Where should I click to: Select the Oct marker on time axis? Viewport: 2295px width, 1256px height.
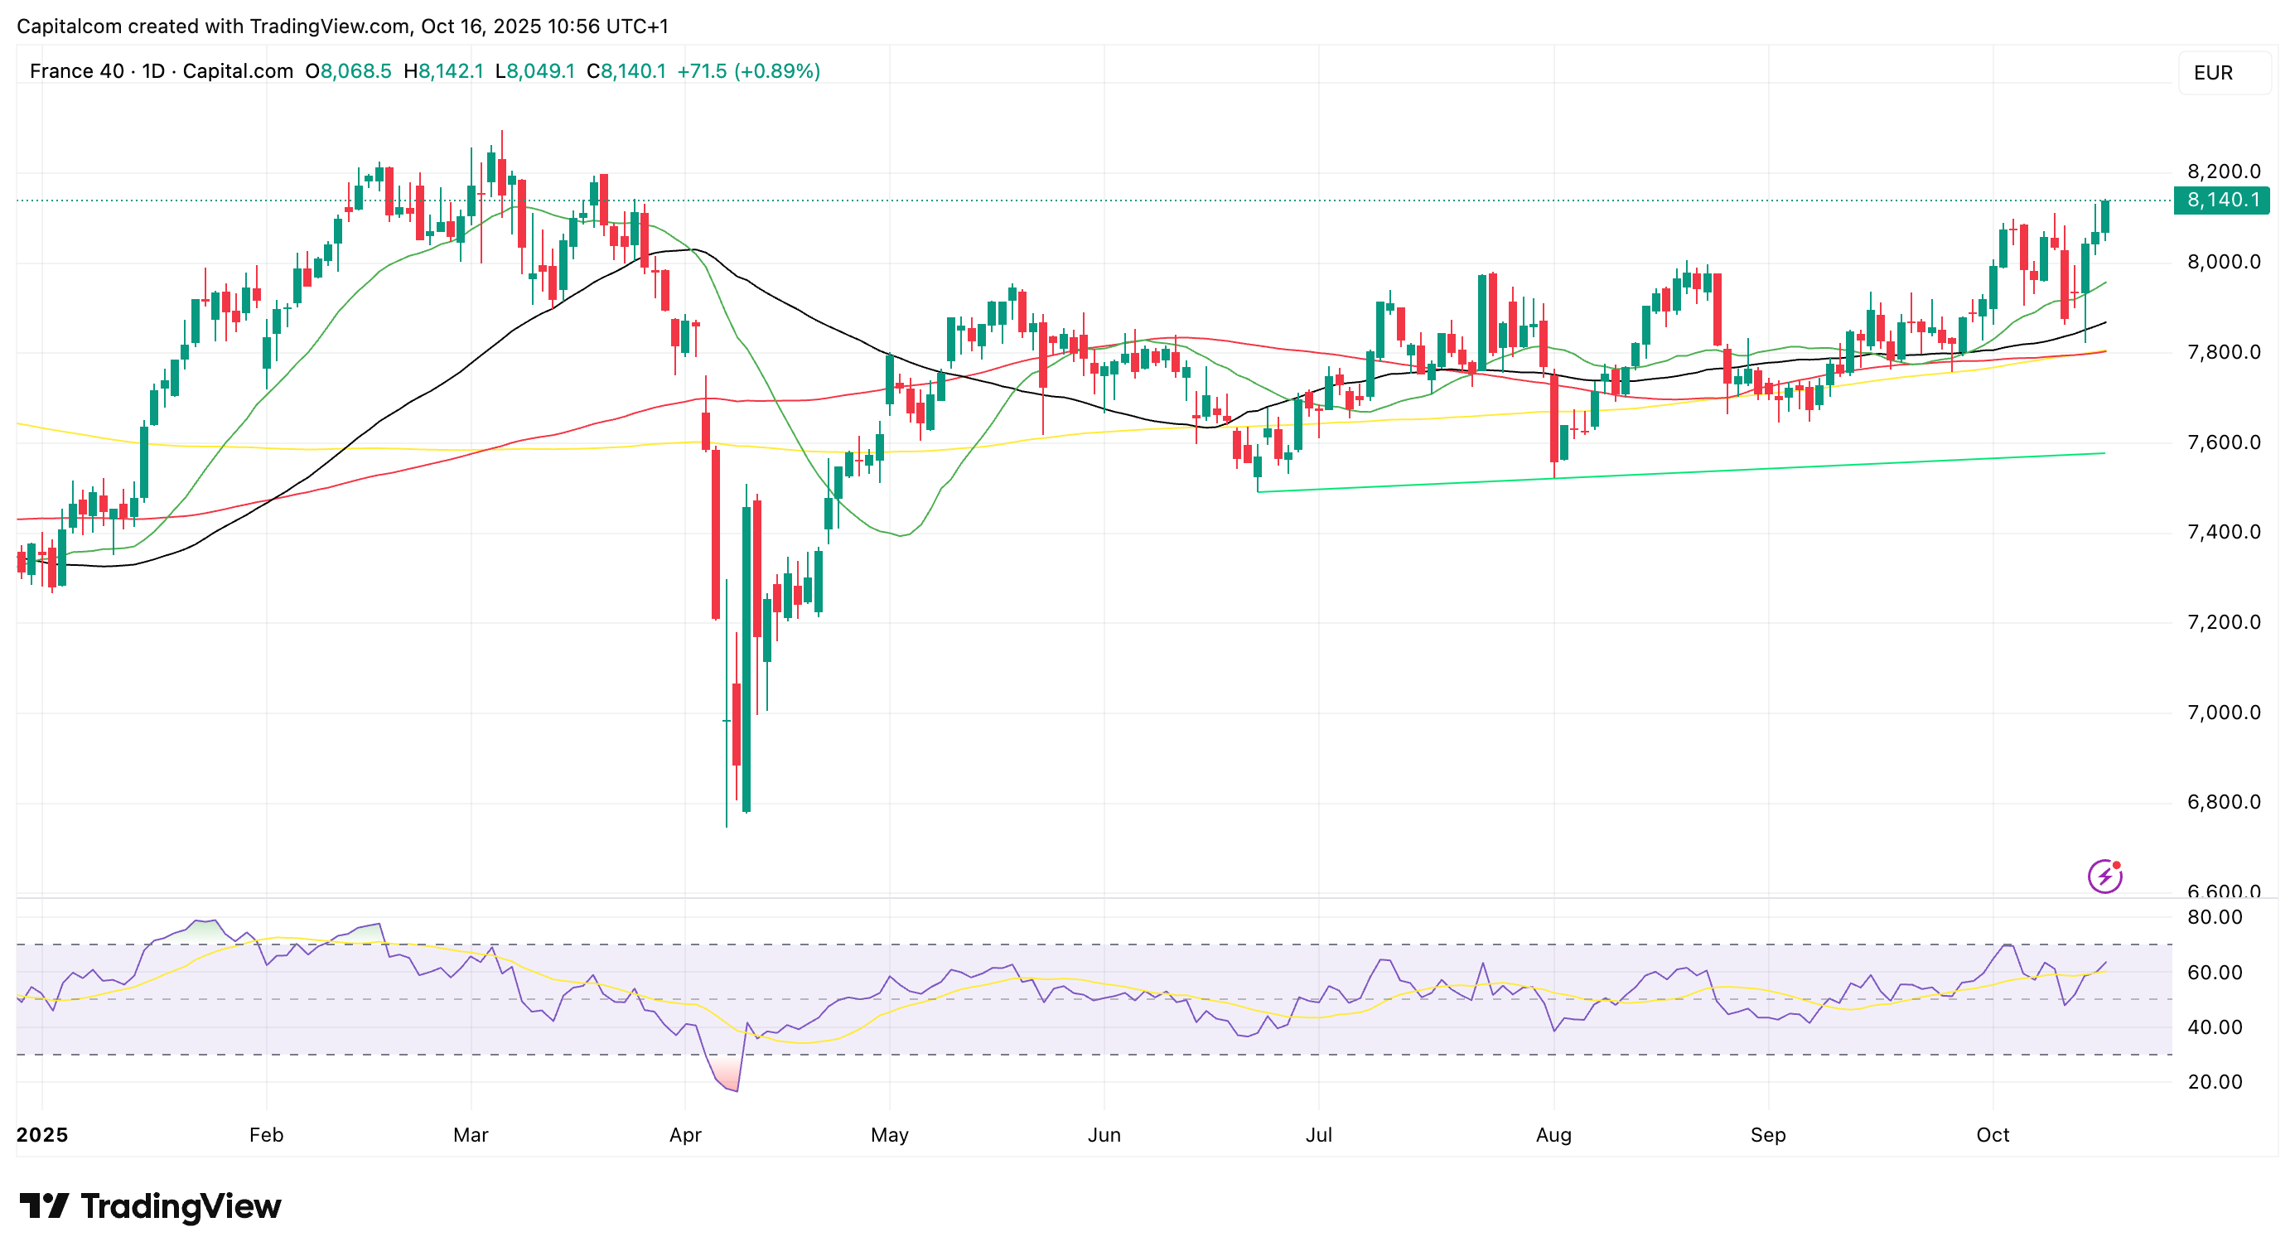tap(1992, 1135)
